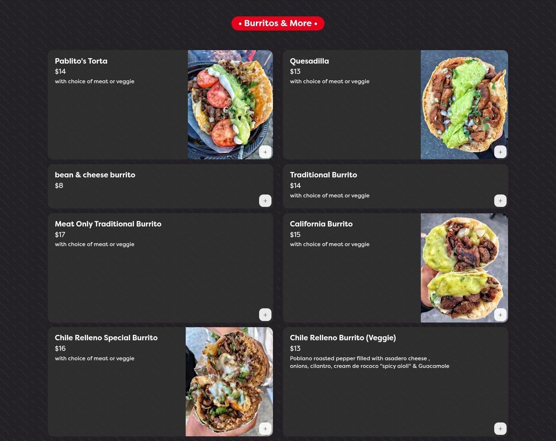Click the Chile Relleno Burrito (Veggie) description
Screen dimensions: 556x441
pos(370,362)
